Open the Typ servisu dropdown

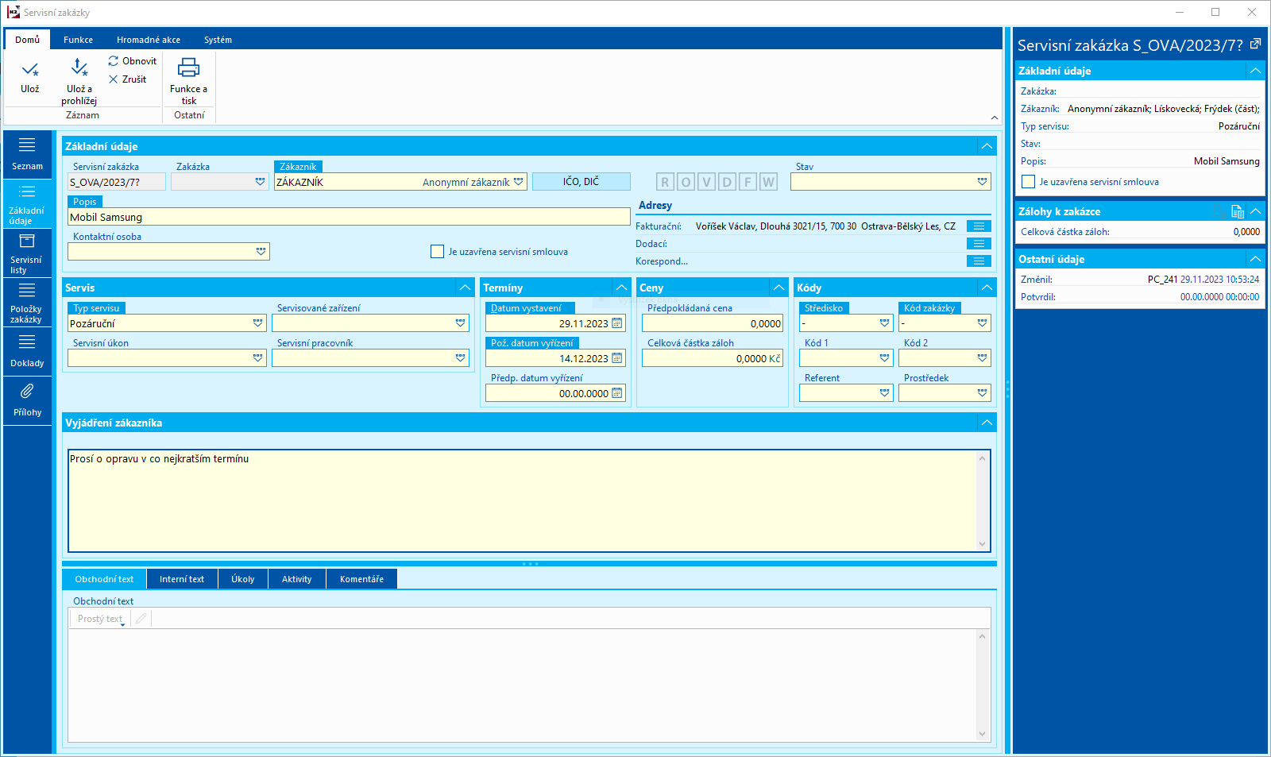click(x=257, y=323)
